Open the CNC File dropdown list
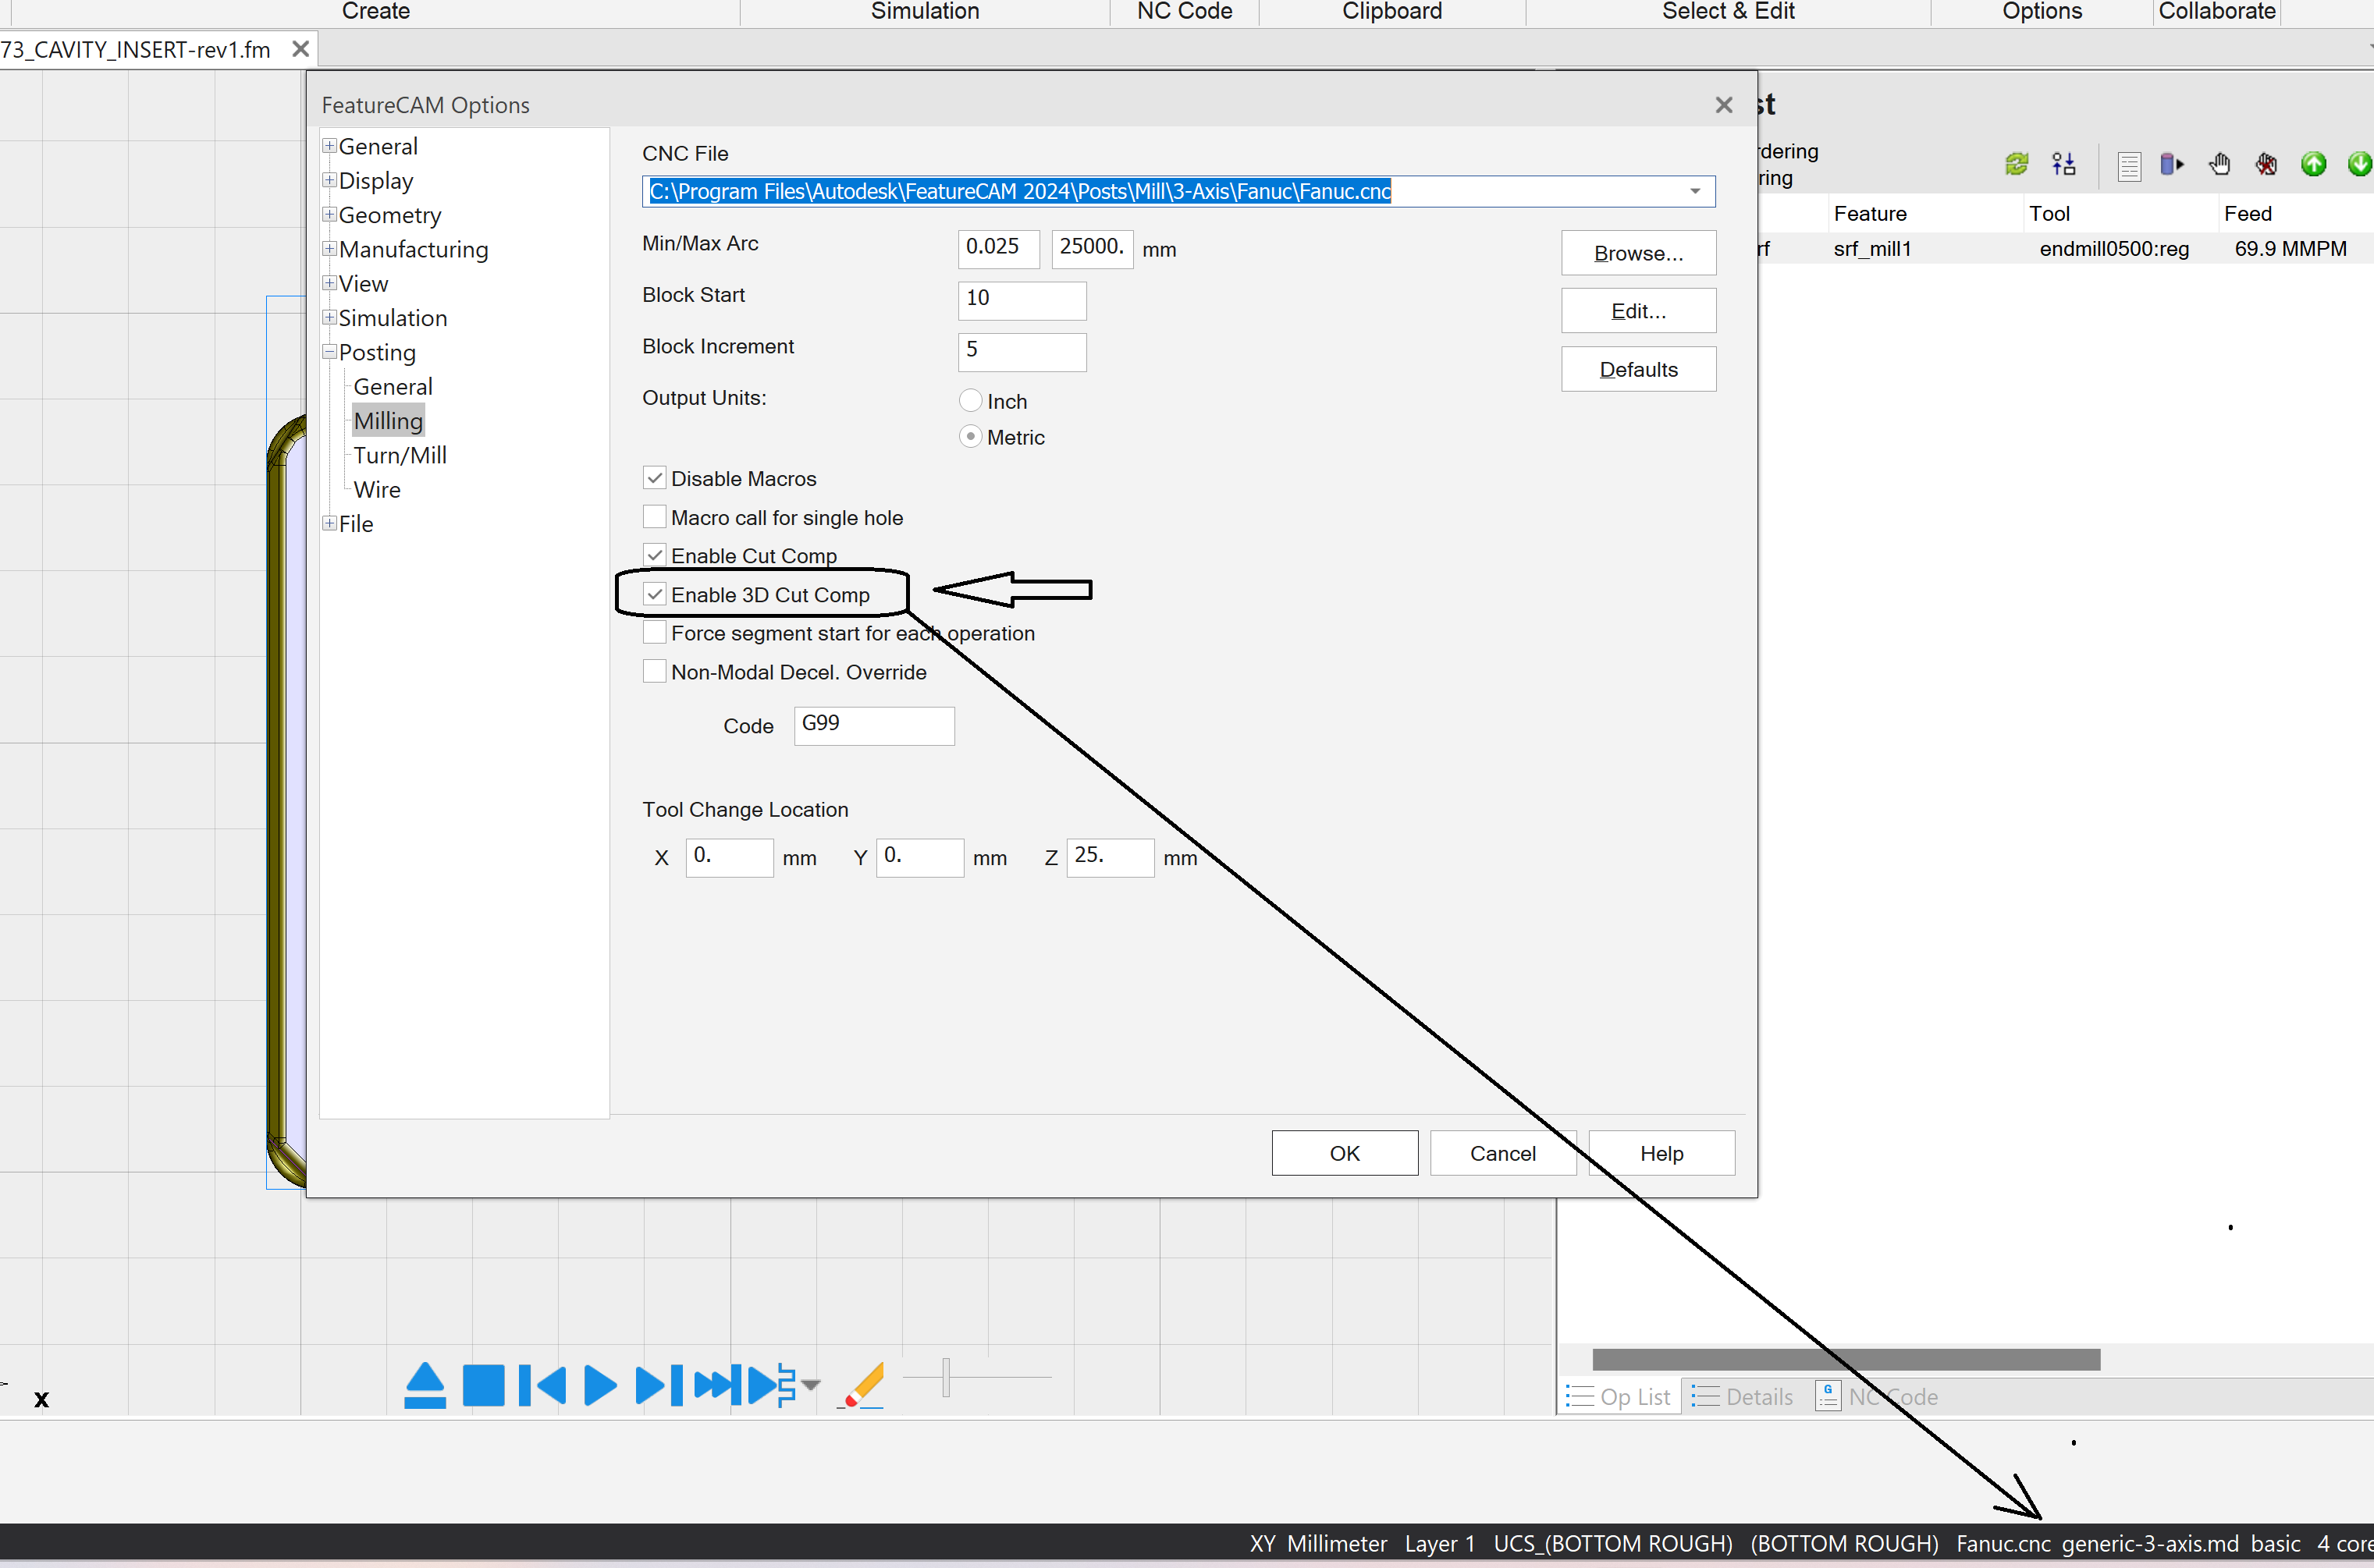The height and width of the screenshot is (1568, 2374). pos(1693,191)
